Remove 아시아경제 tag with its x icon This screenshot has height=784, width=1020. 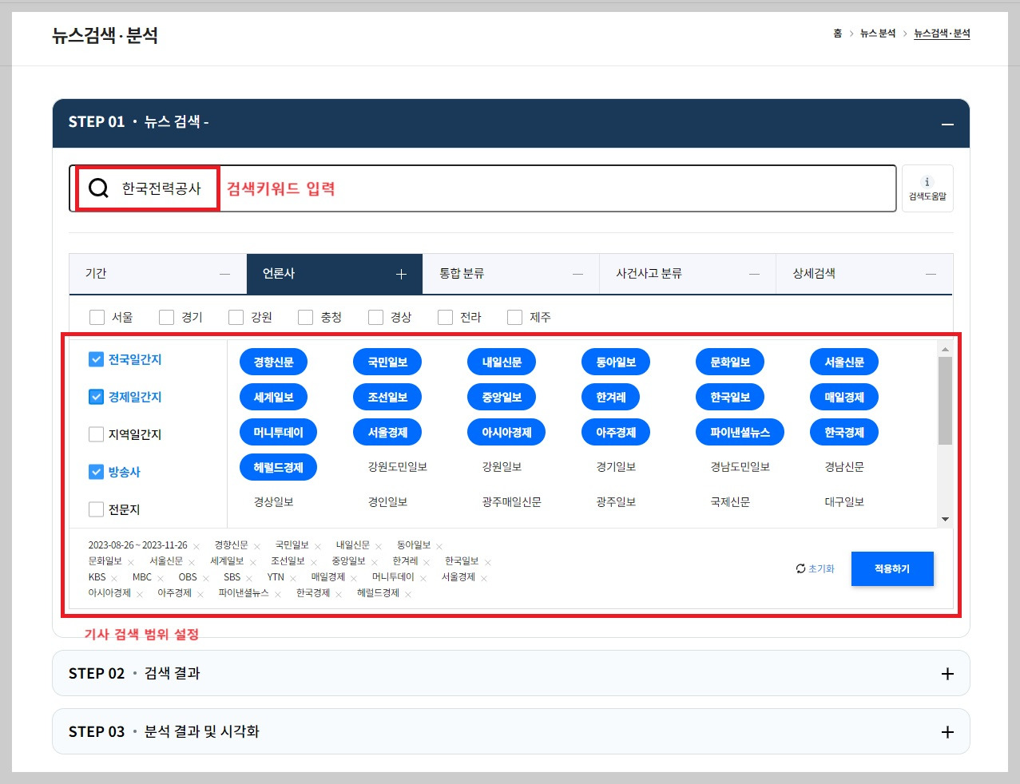click(140, 595)
